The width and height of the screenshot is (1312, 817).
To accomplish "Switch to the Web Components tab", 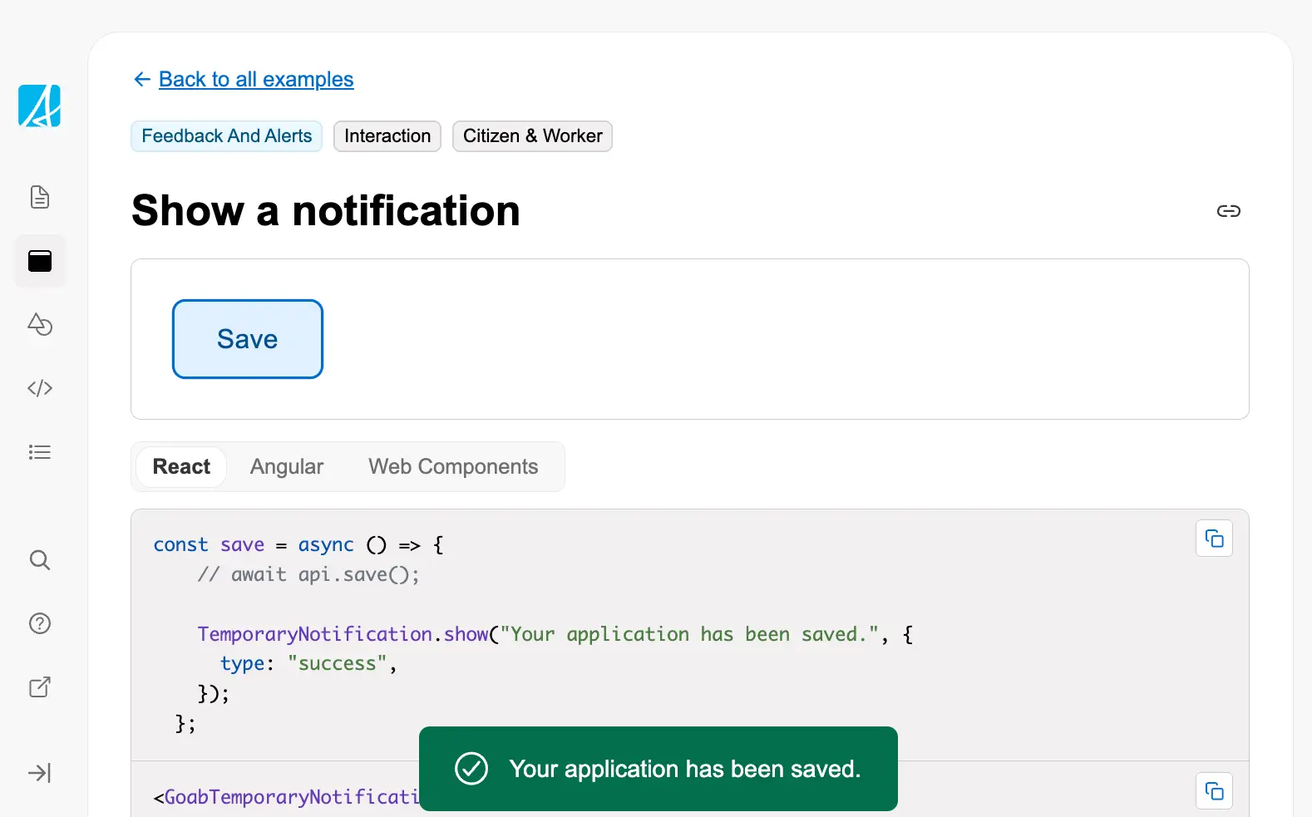I will (x=453, y=467).
